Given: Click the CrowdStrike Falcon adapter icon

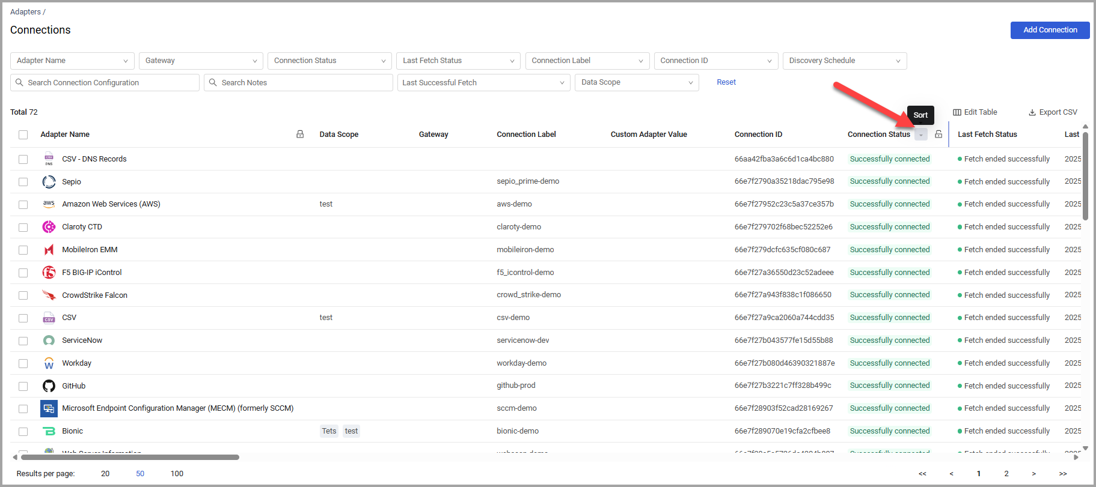Looking at the screenshot, I should coord(49,295).
